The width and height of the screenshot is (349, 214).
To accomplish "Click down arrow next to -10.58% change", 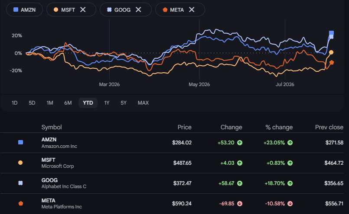I will click(x=290, y=204).
